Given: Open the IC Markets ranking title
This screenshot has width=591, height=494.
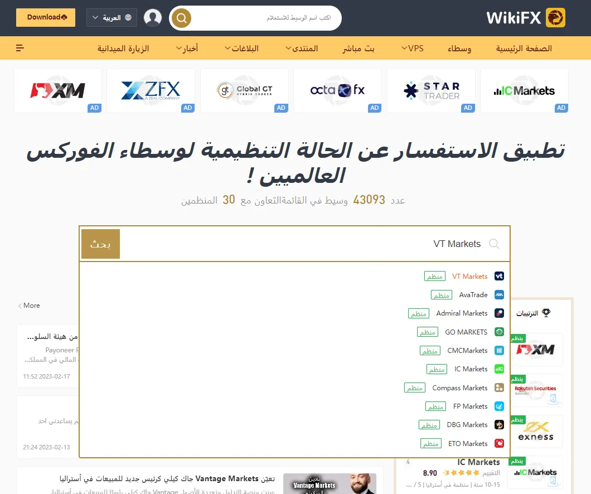Looking at the screenshot, I should coord(479,462).
